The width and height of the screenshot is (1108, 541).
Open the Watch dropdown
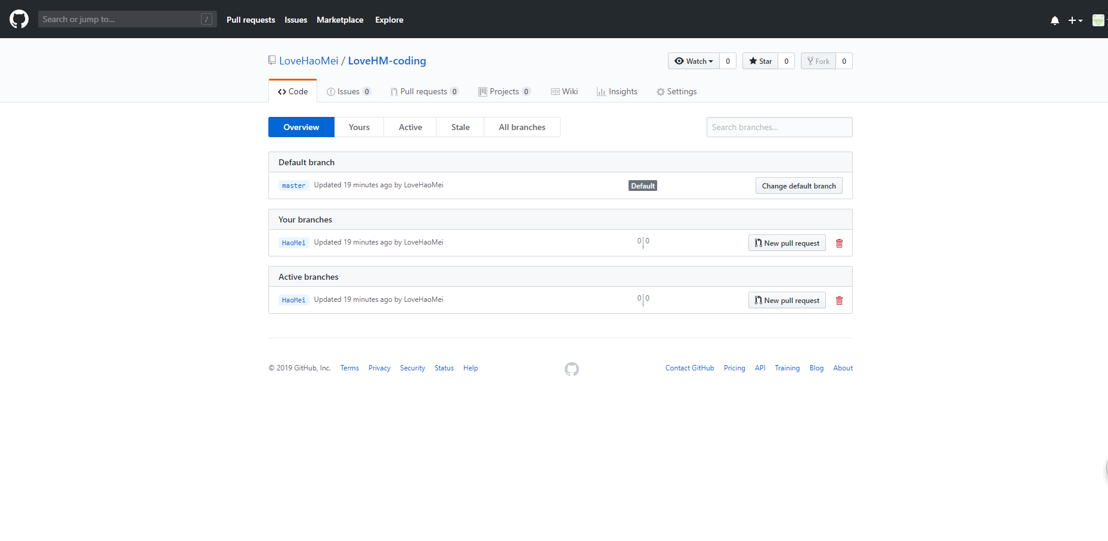(694, 61)
